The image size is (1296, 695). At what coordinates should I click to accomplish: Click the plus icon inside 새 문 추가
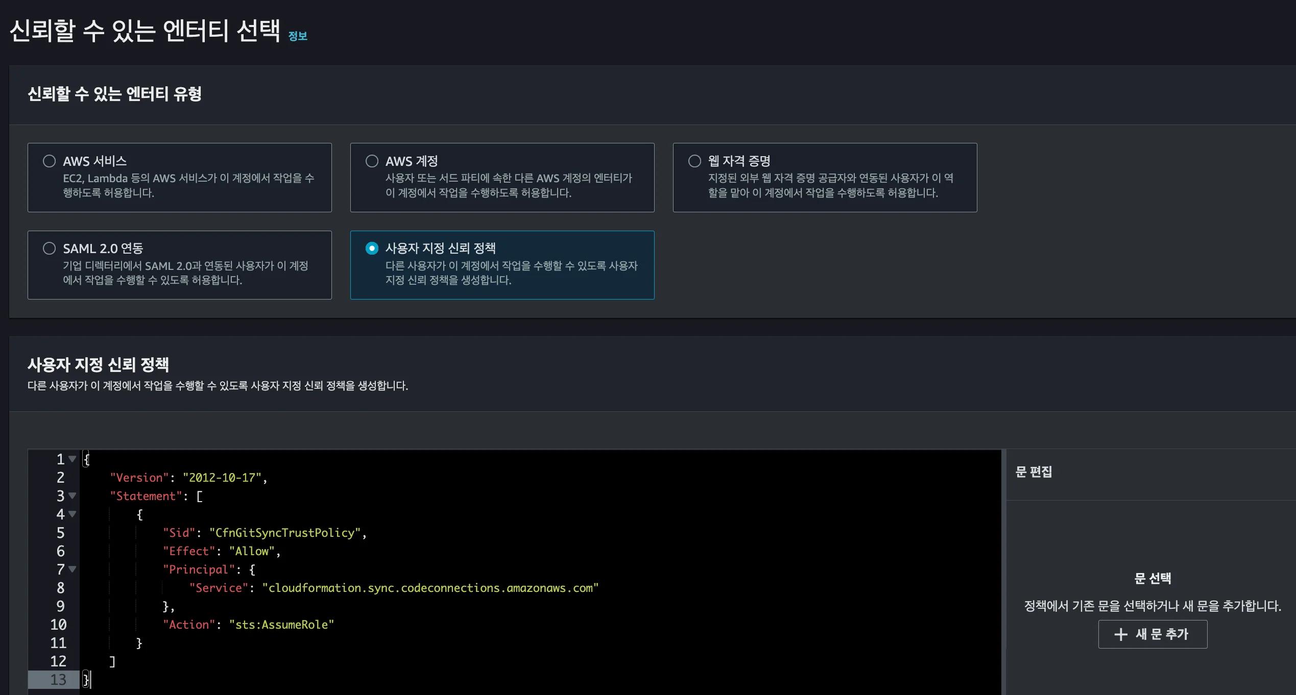point(1121,634)
